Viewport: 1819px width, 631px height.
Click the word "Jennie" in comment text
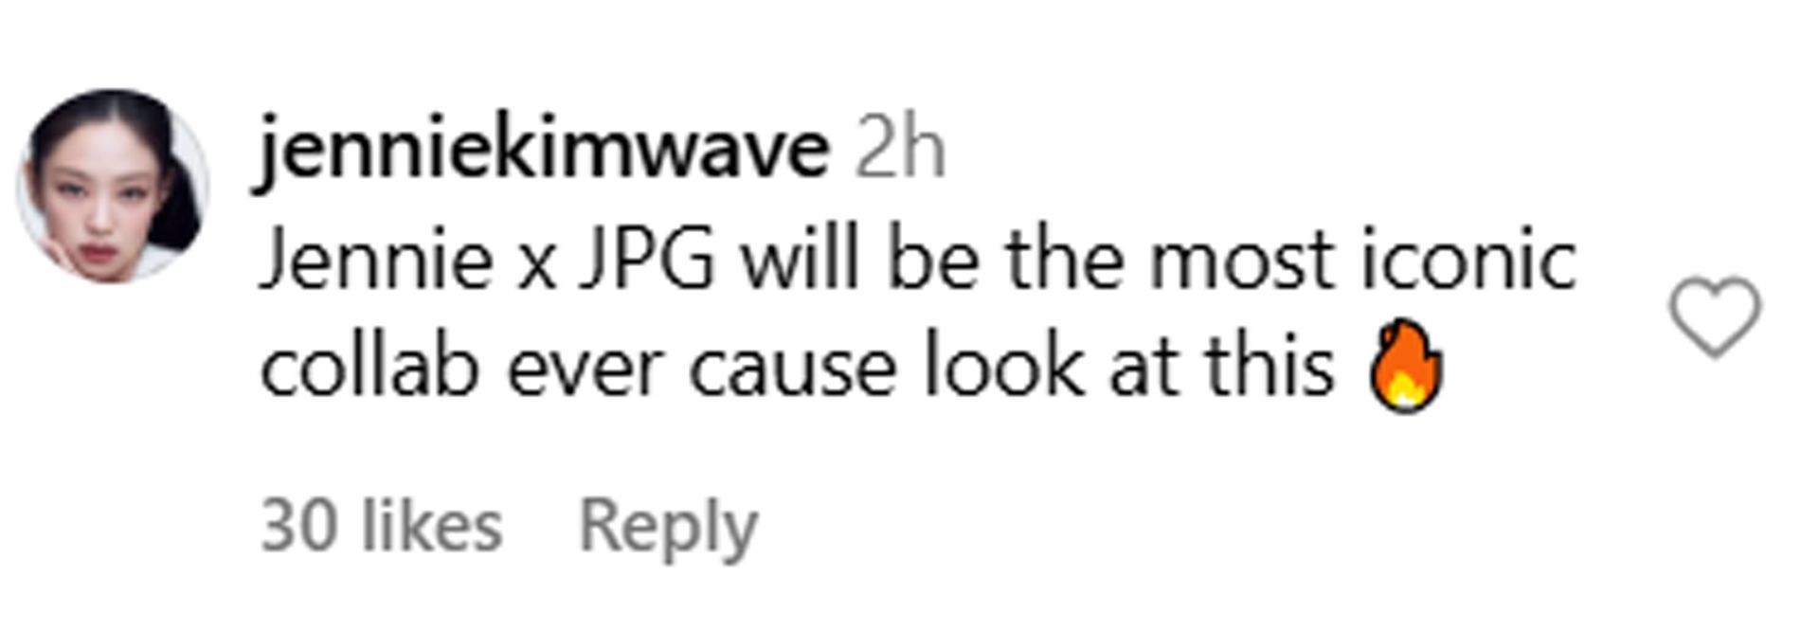[376, 260]
